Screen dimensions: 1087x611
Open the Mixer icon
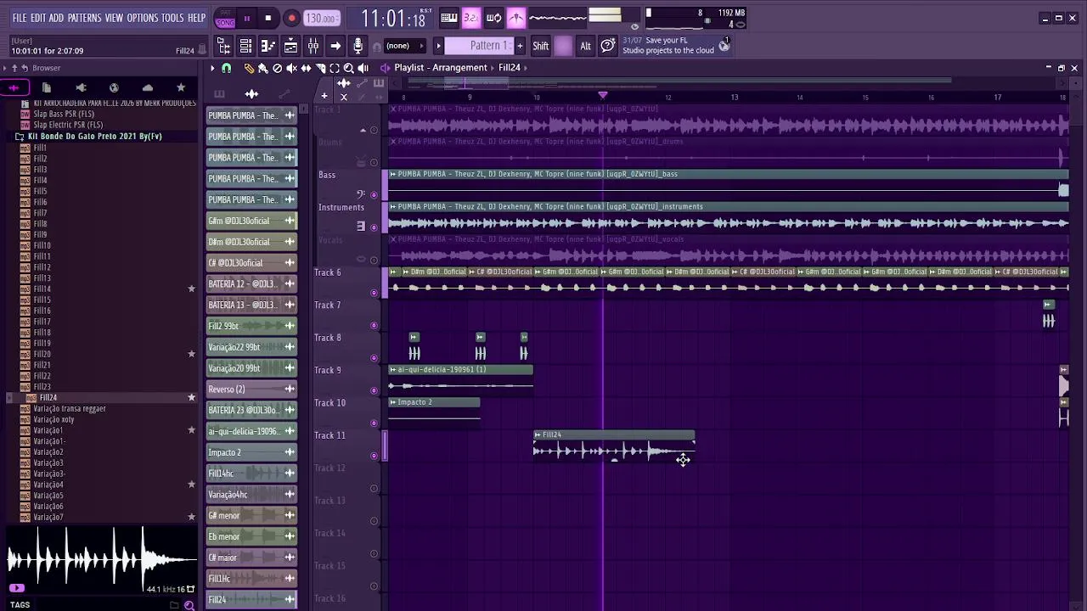click(313, 46)
